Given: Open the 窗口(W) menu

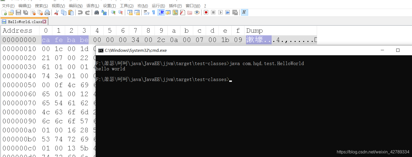Looking at the screenshot, I should 193,6.
